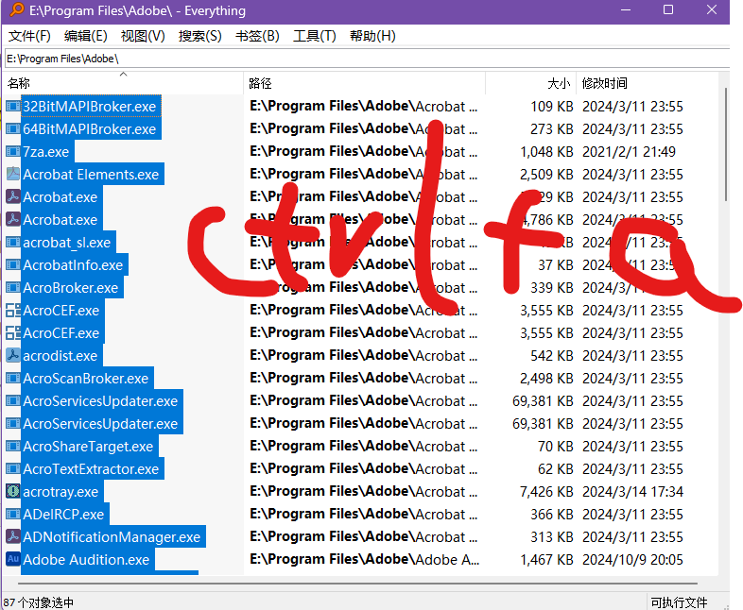This screenshot has height=610, width=743.
Task: Click the 1,467 KB size cell
Action: click(546, 559)
